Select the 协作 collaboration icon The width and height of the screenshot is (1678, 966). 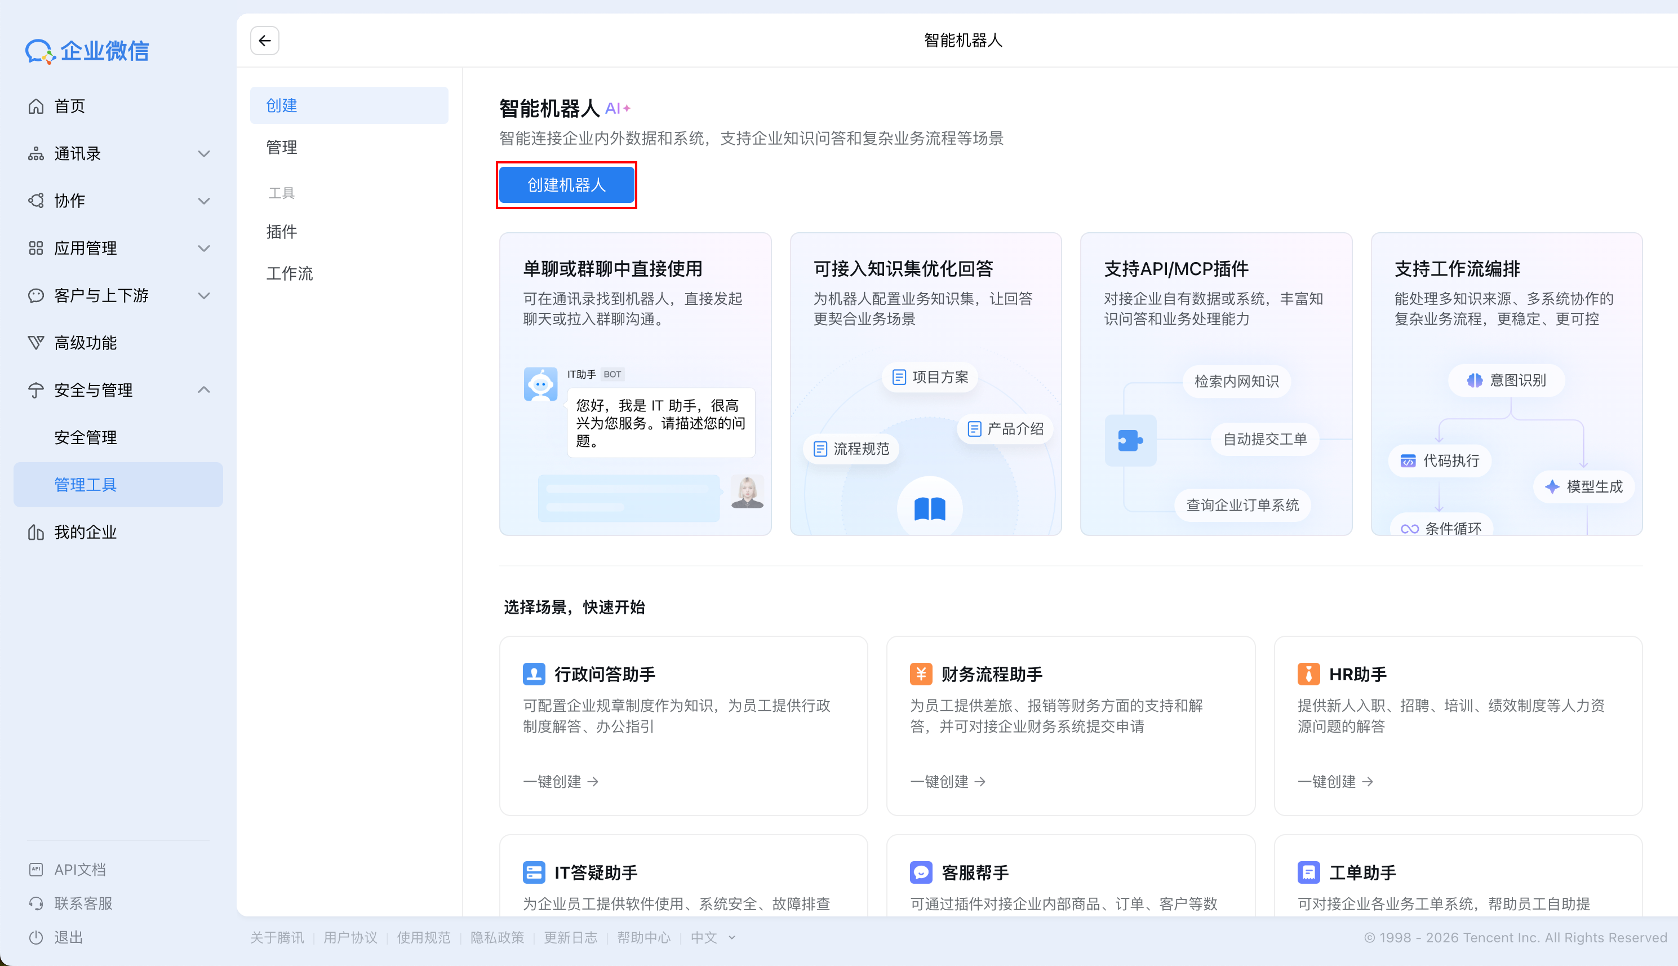(37, 201)
